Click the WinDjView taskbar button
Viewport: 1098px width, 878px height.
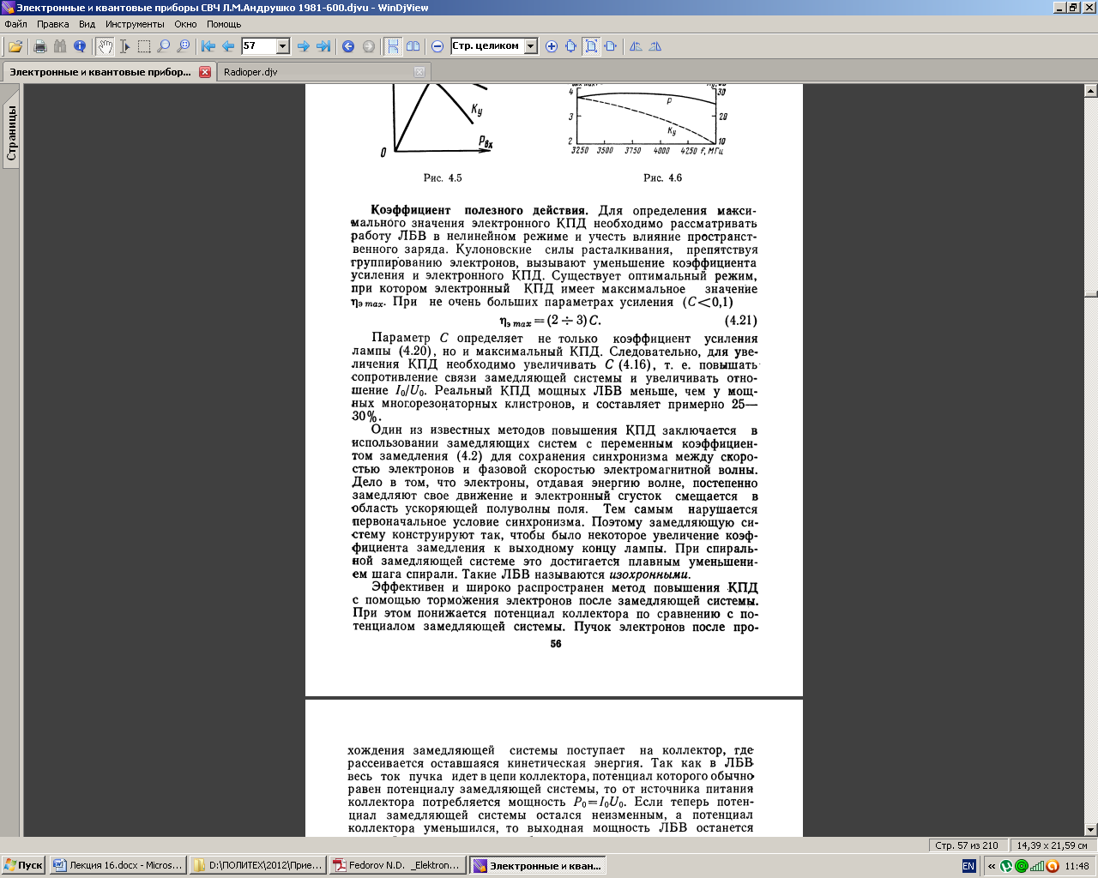tap(539, 866)
